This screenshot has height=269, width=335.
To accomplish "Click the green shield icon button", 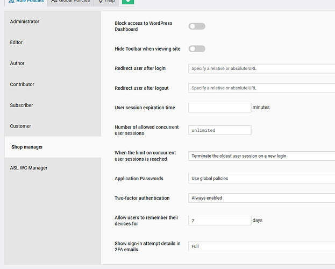I will (x=128, y=2).
